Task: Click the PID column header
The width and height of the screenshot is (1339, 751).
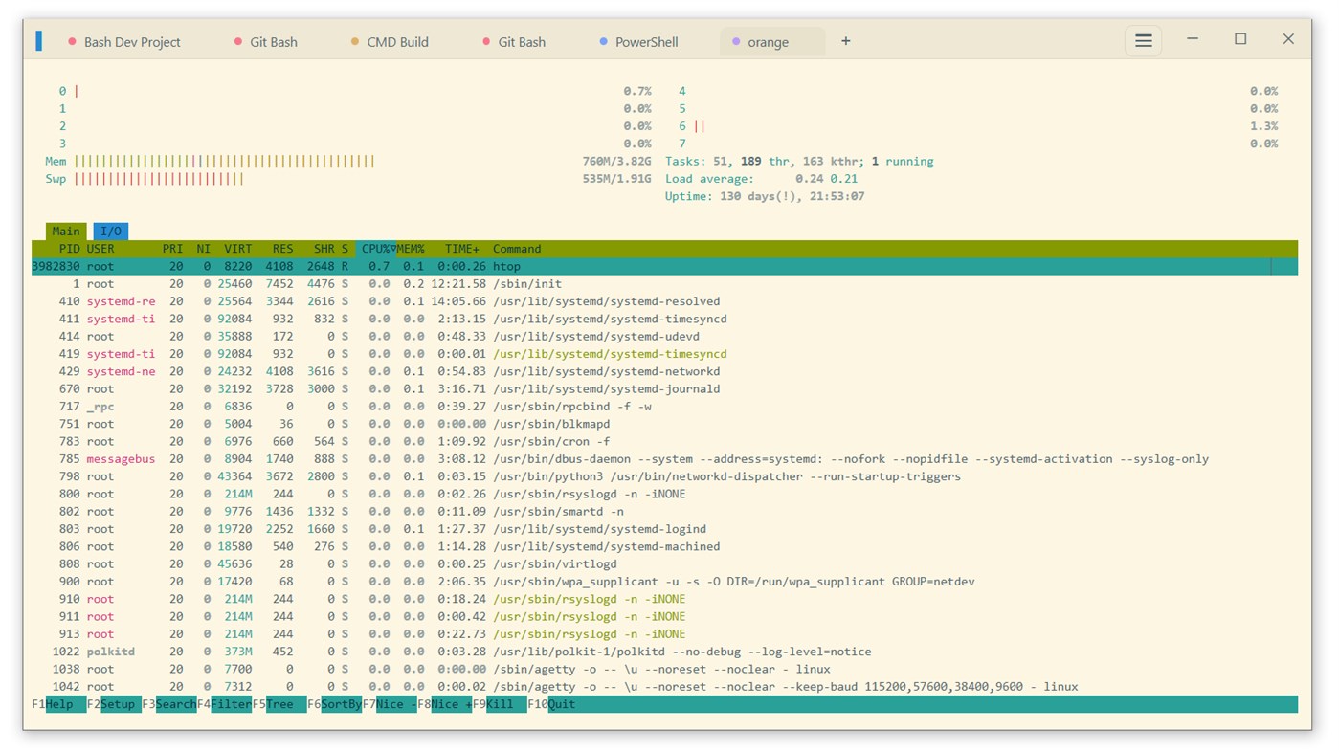Action: pyautogui.click(x=69, y=249)
